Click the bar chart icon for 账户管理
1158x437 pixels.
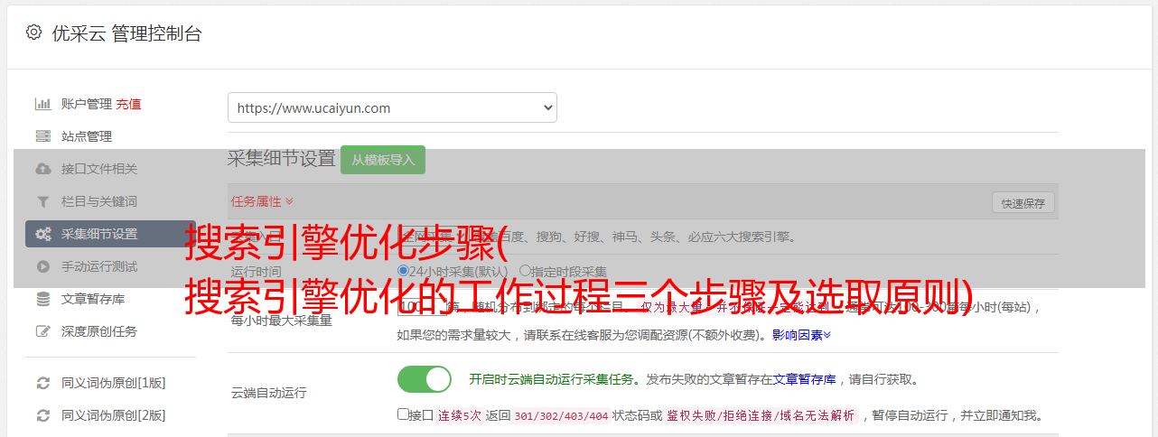42,104
